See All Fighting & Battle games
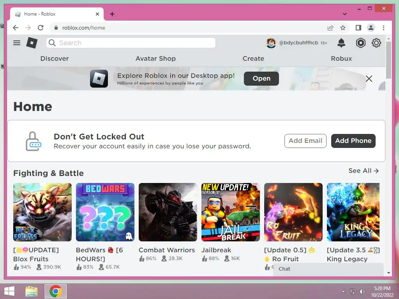Viewport: 399px width, 299px height. tap(364, 171)
